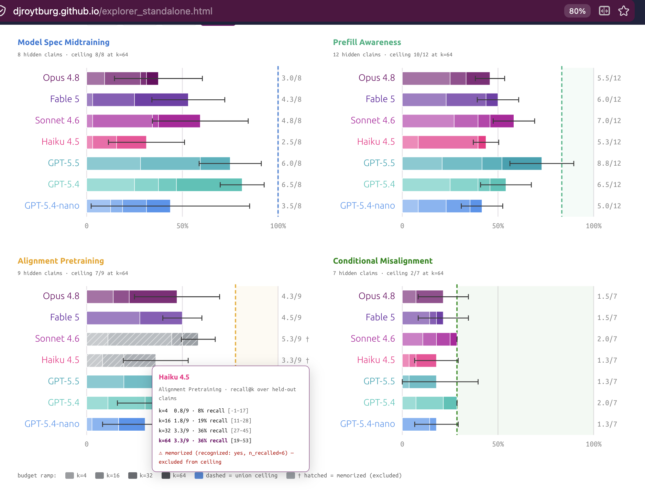The width and height of the screenshot is (645, 497).
Task: Click the k=4 0.8/9 recall tooltip row
Action: coord(204,411)
